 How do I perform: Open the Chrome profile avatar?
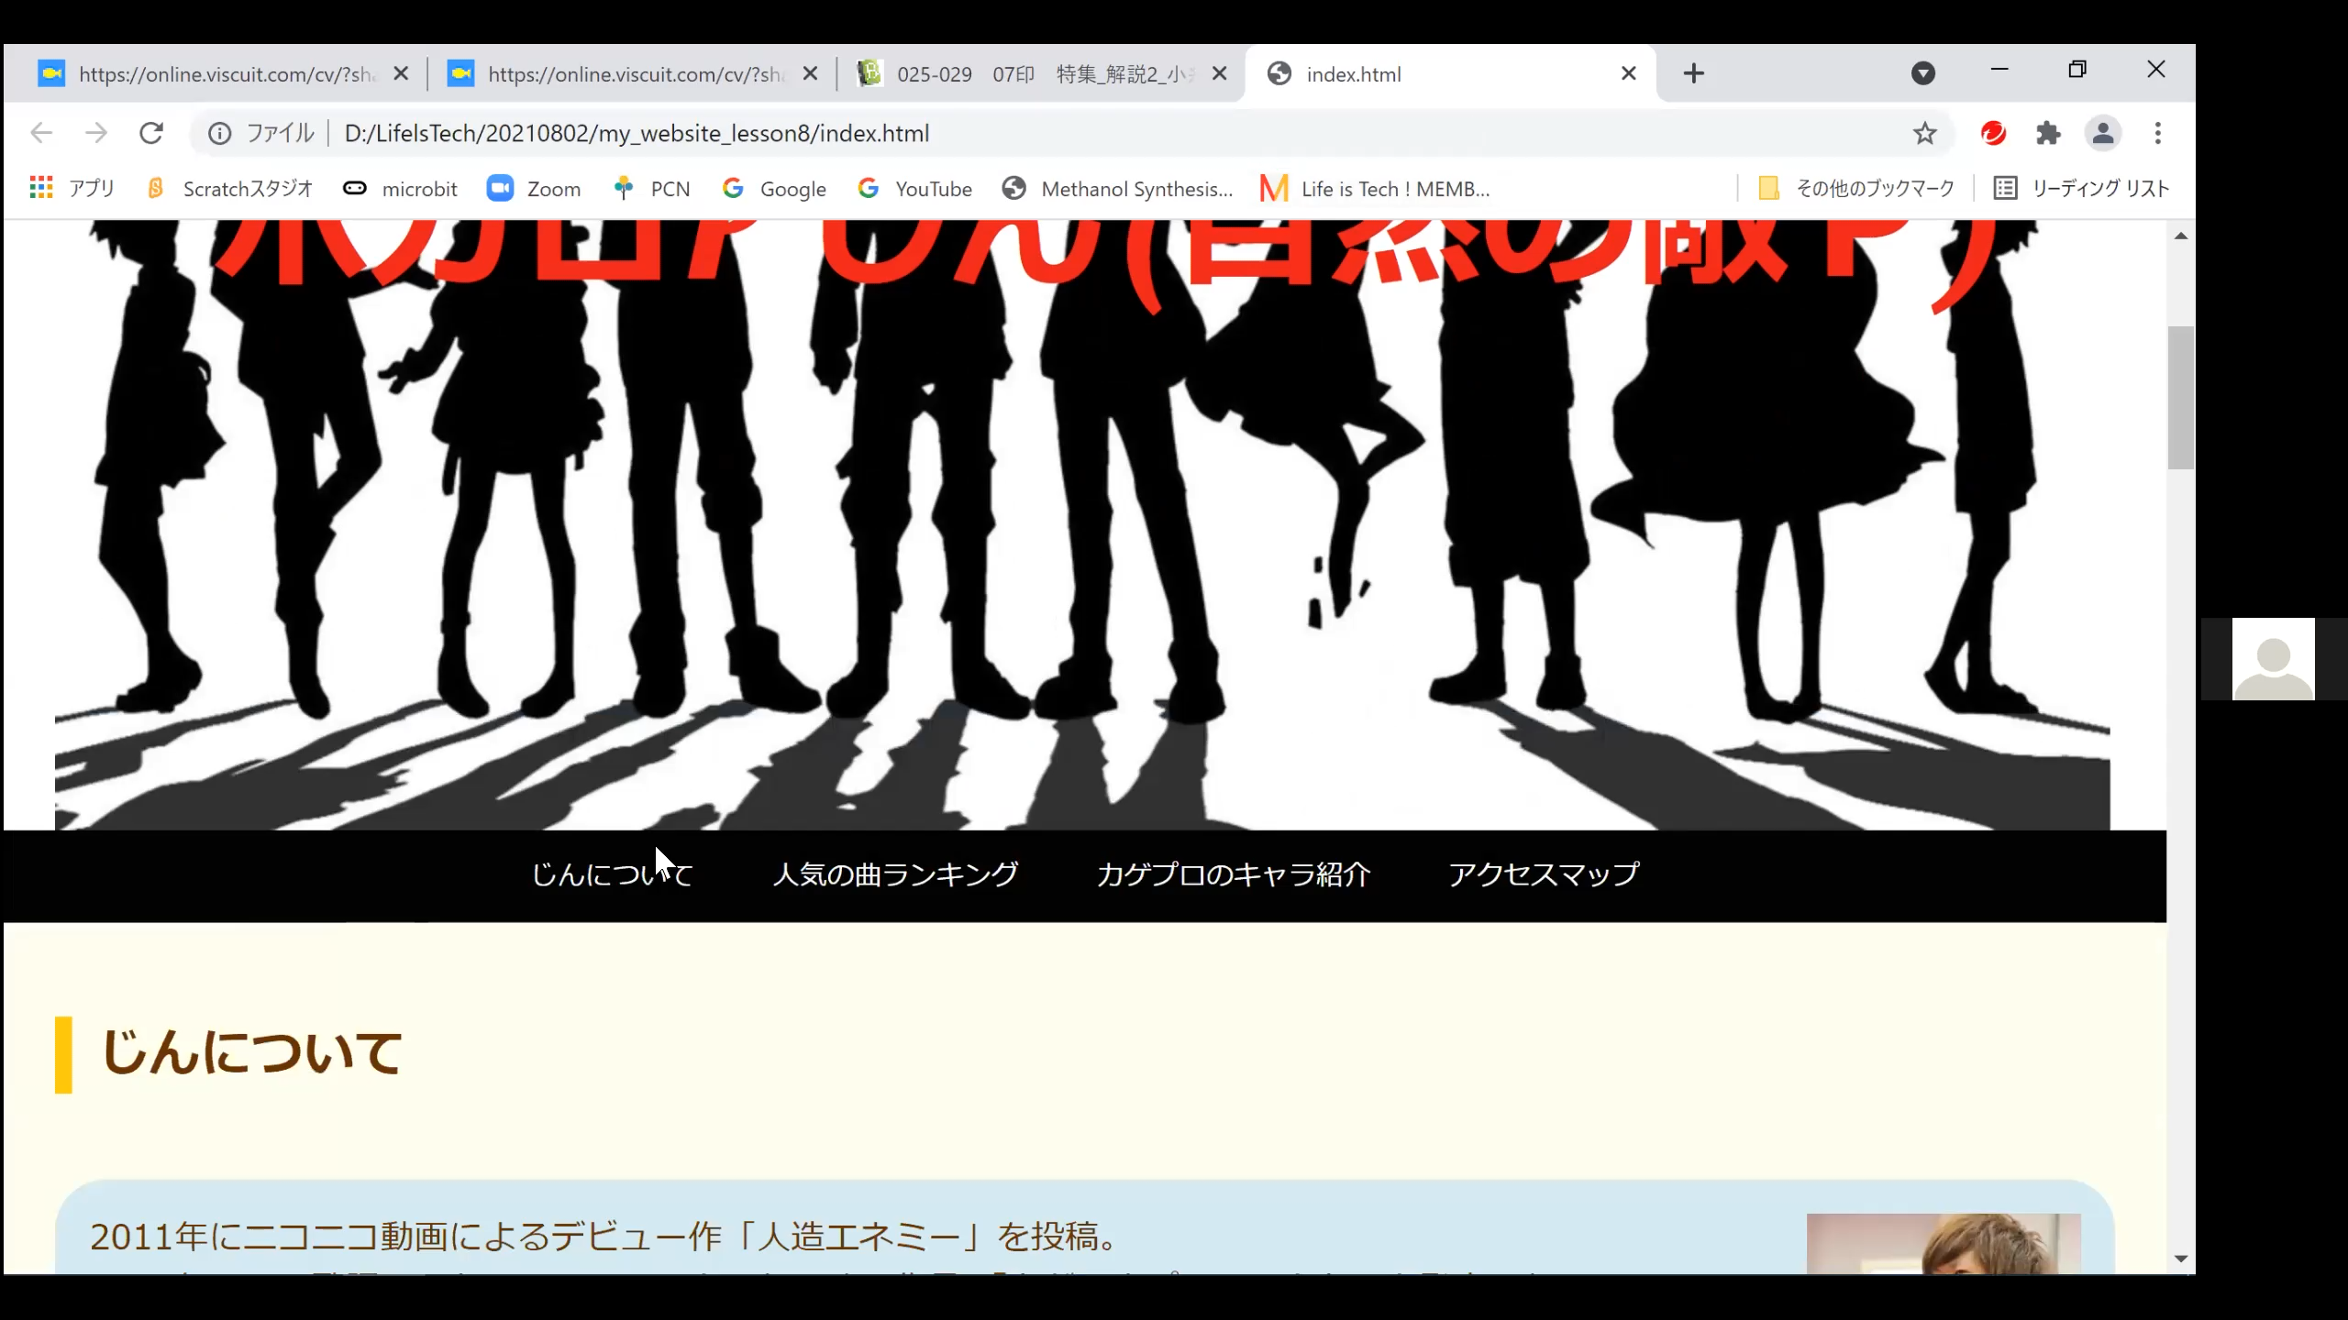2103,134
